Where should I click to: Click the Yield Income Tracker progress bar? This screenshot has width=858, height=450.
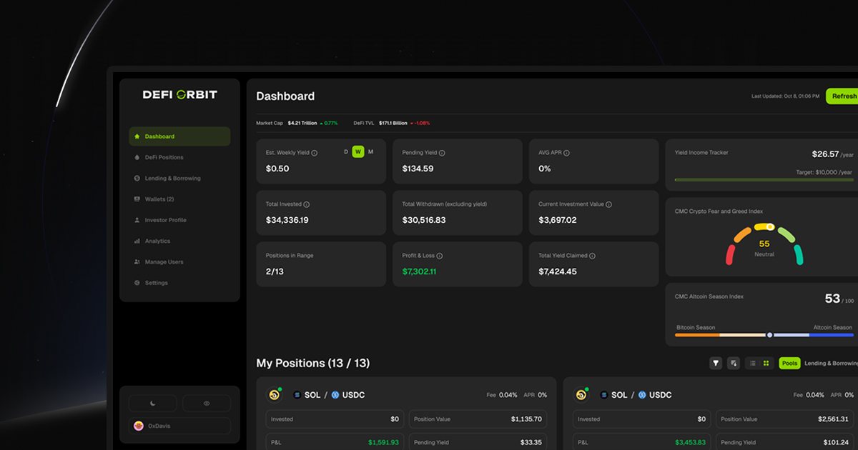coord(764,180)
